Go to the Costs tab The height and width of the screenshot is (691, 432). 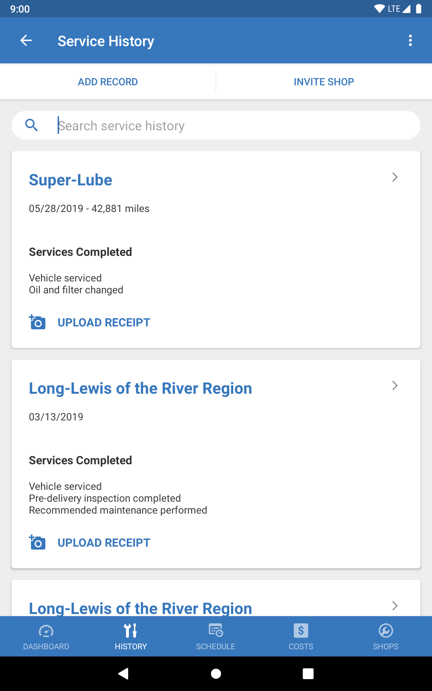(x=301, y=637)
